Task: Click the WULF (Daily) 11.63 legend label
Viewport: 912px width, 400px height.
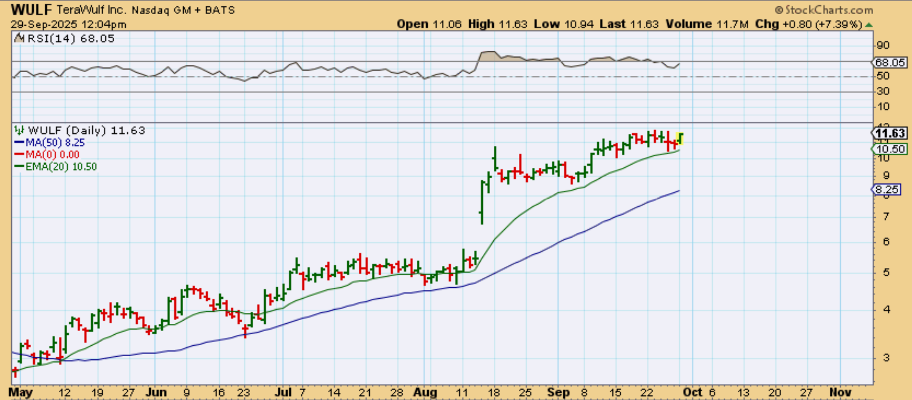Action: click(86, 130)
